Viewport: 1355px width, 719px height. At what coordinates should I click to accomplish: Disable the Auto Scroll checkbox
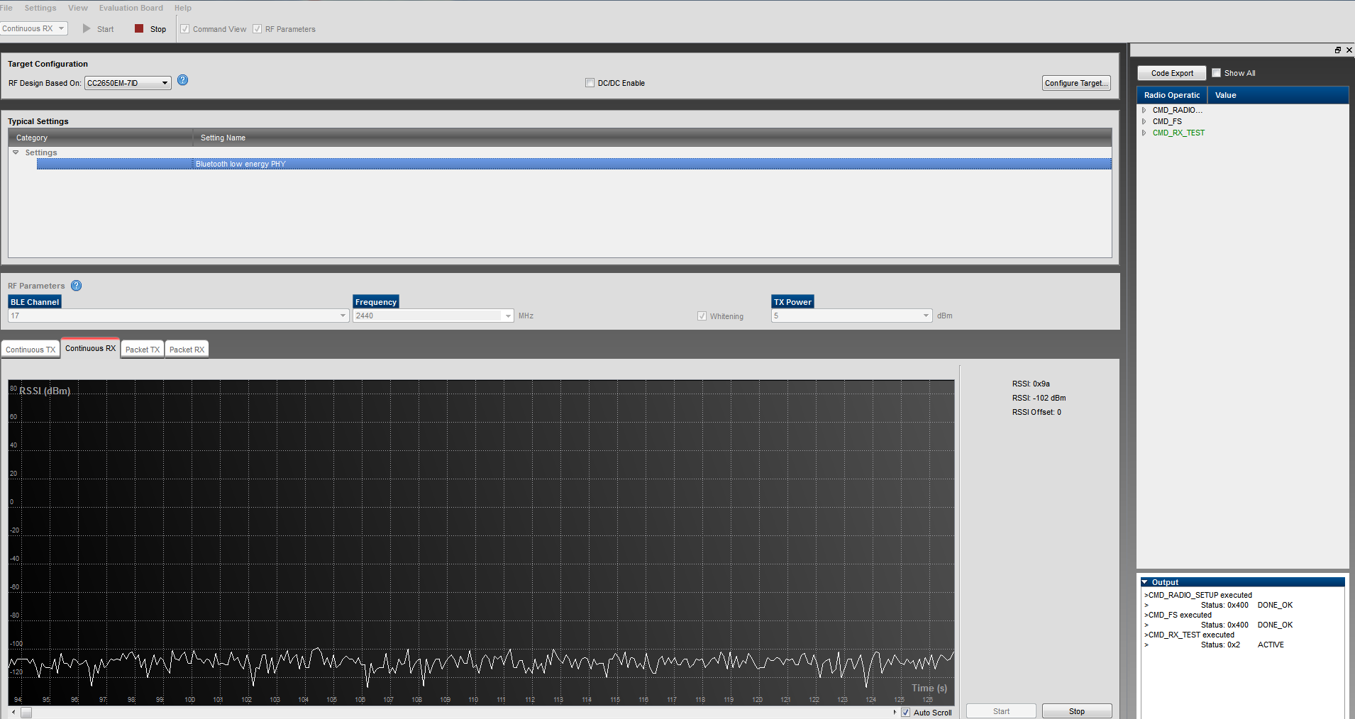click(x=905, y=713)
